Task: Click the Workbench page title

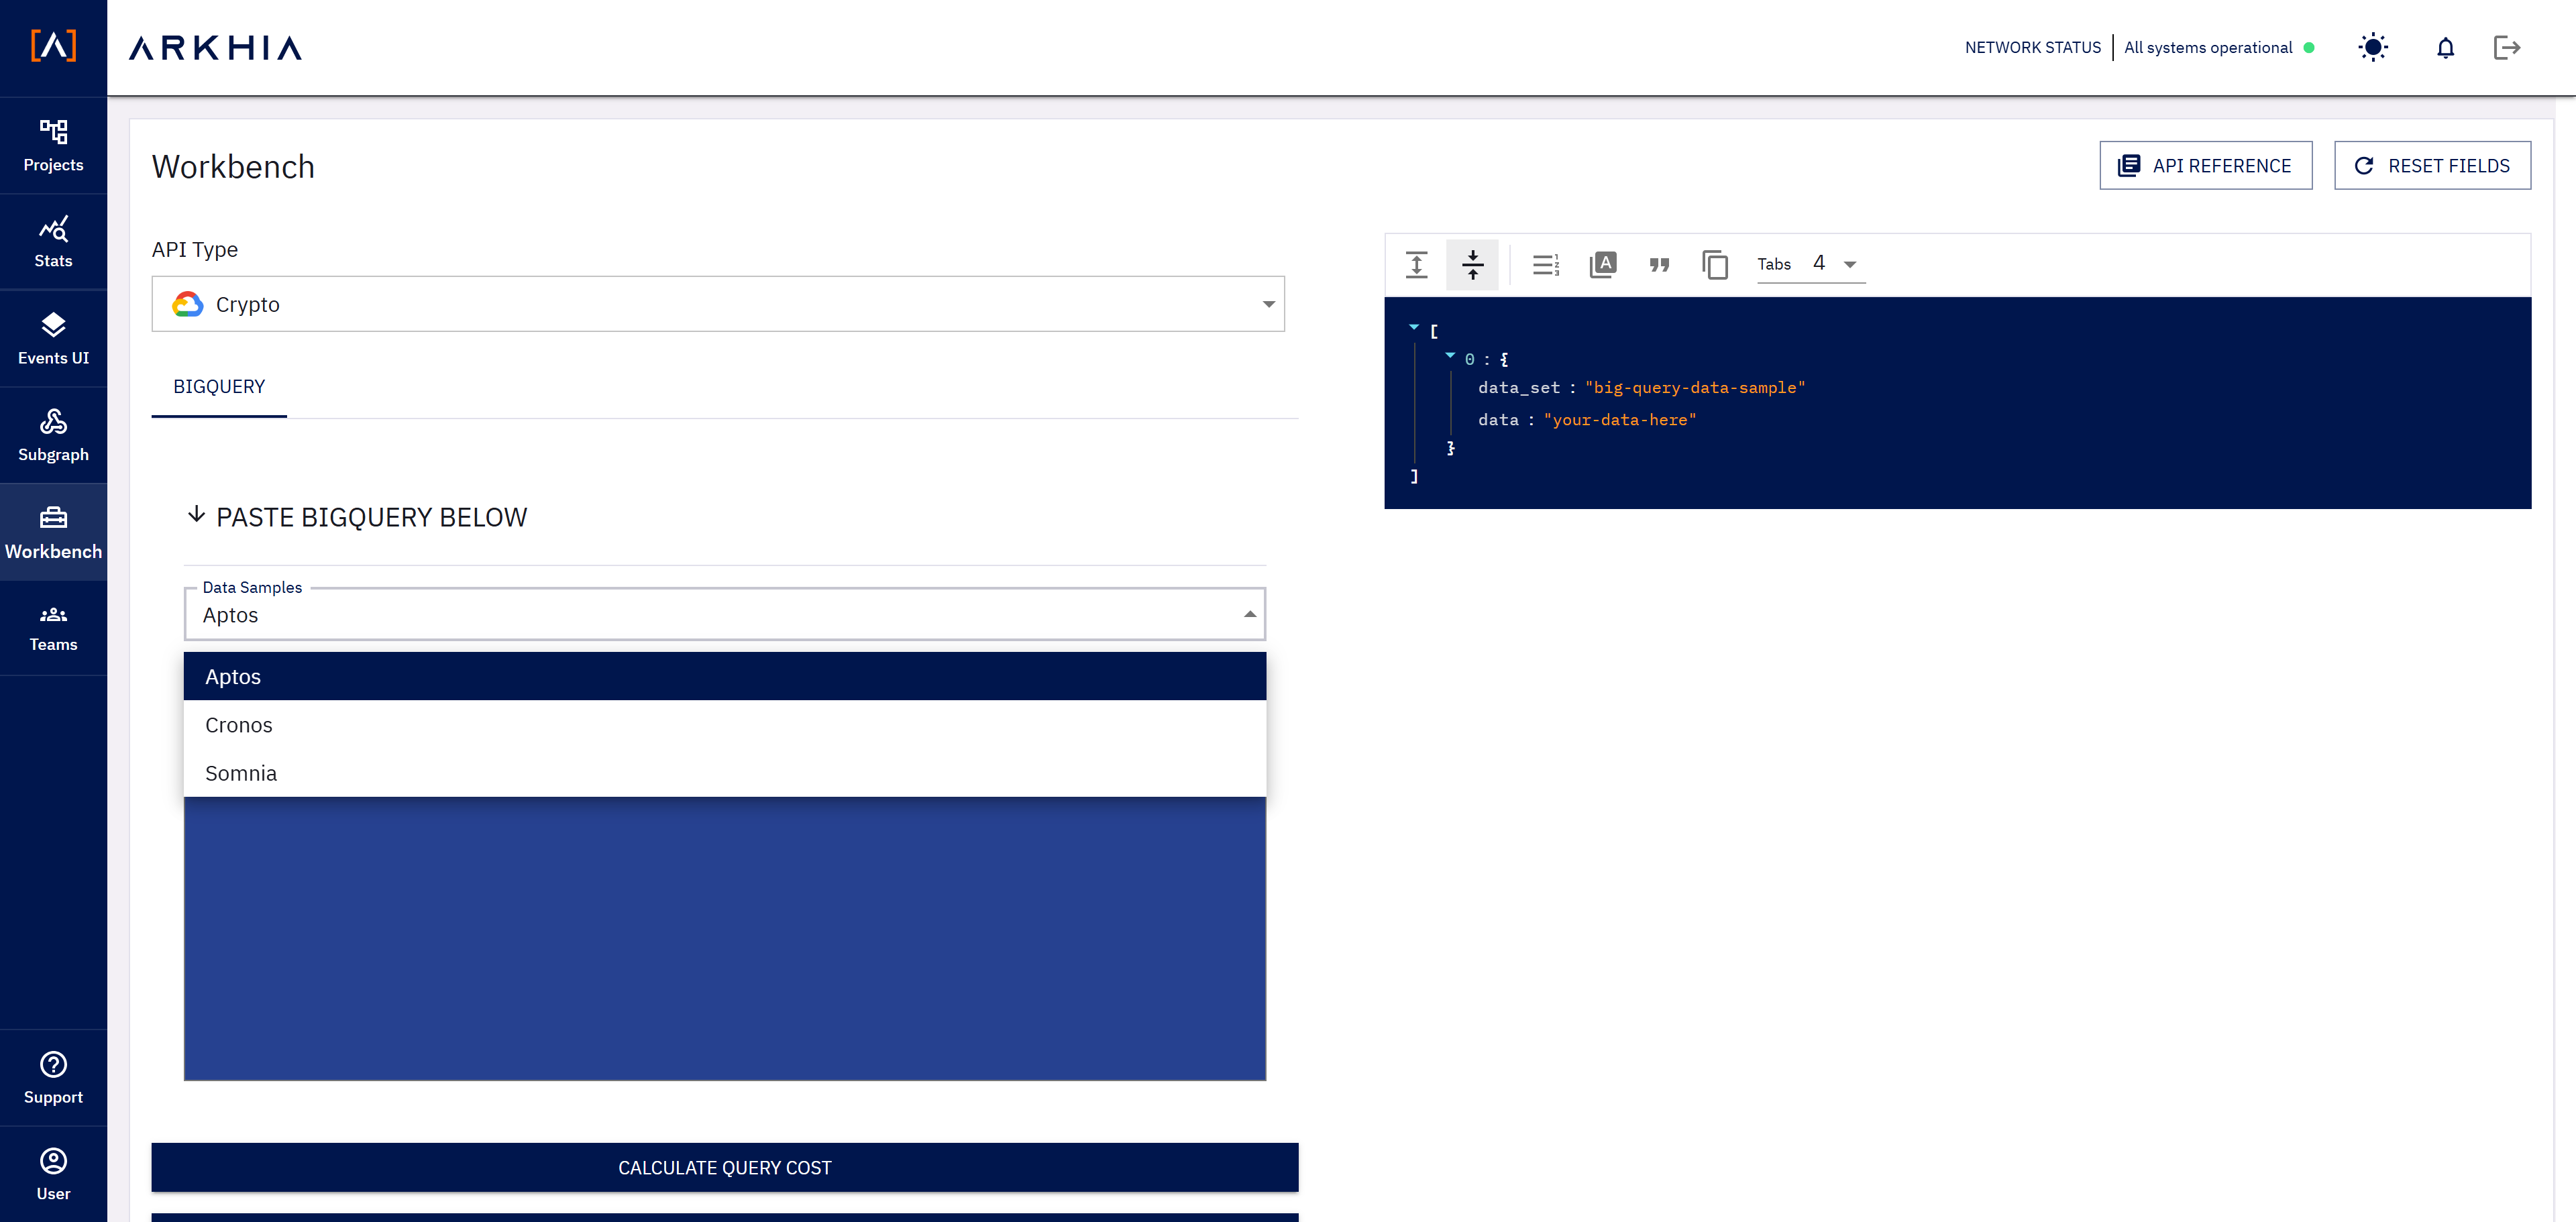Action: [x=233, y=166]
